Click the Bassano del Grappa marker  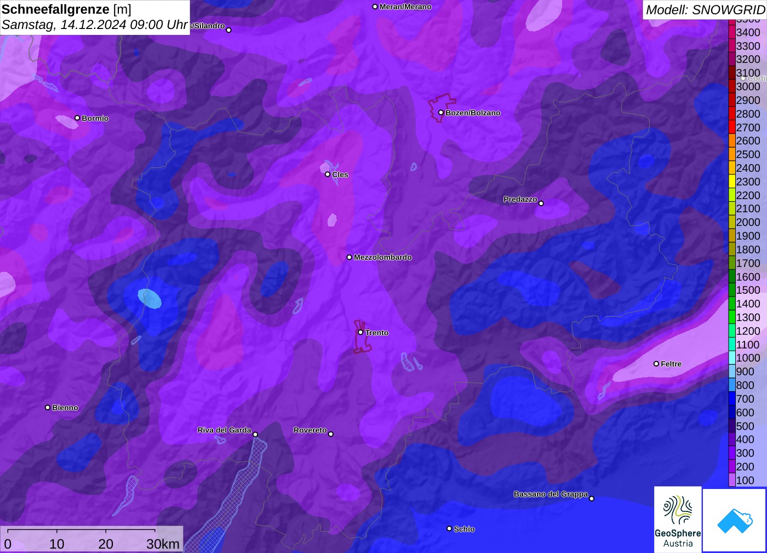click(592, 498)
